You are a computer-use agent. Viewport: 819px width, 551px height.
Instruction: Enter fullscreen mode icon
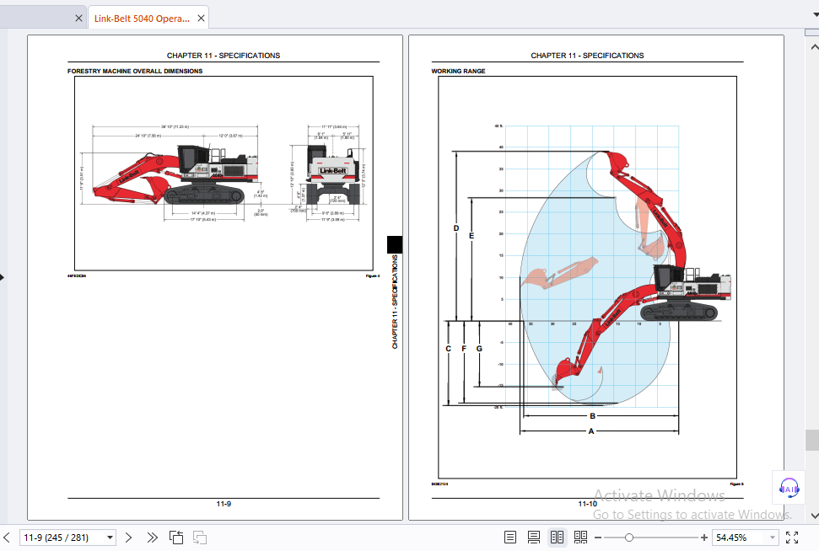(x=792, y=537)
